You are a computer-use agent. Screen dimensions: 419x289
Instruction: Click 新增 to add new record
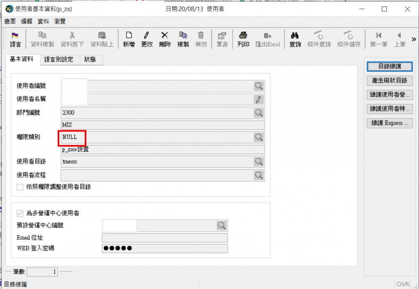click(129, 39)
